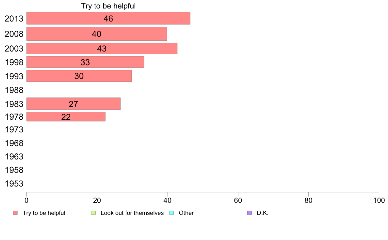Click the 60 axis tick label
Screen dimensions: 388x240
click(238, 201)
